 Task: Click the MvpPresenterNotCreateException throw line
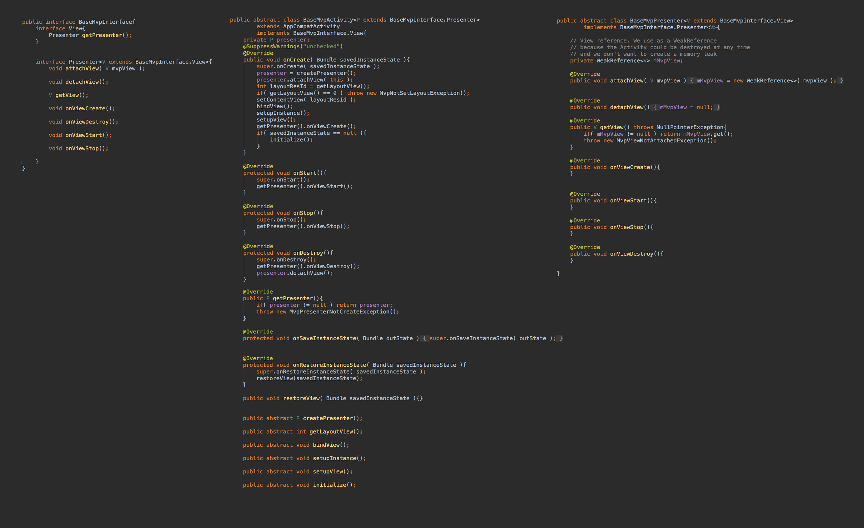pyautogui.click(x=328, y=312)
